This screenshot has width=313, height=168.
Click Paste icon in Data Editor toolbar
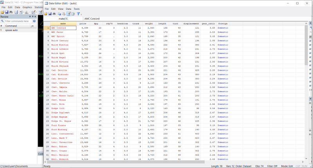pos(64,14)
